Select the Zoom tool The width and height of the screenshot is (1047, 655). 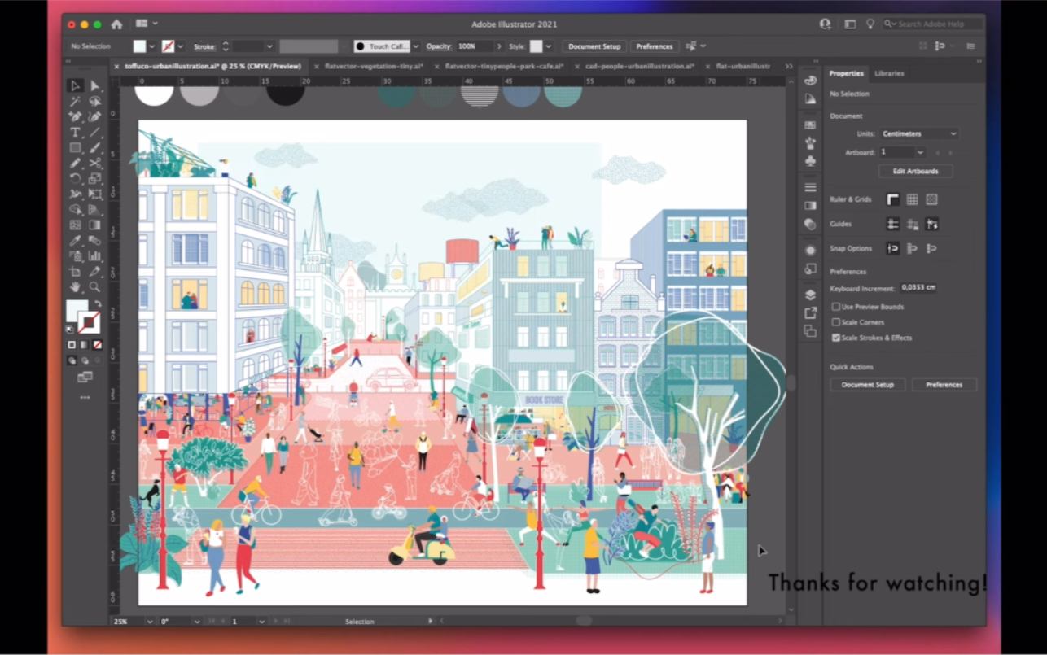coord(94,287)
